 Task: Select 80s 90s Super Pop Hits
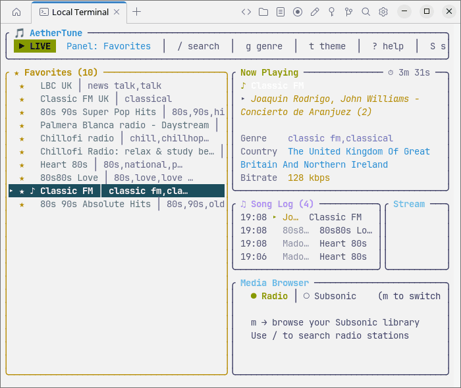pyautogui.click(x=118, y=112)
